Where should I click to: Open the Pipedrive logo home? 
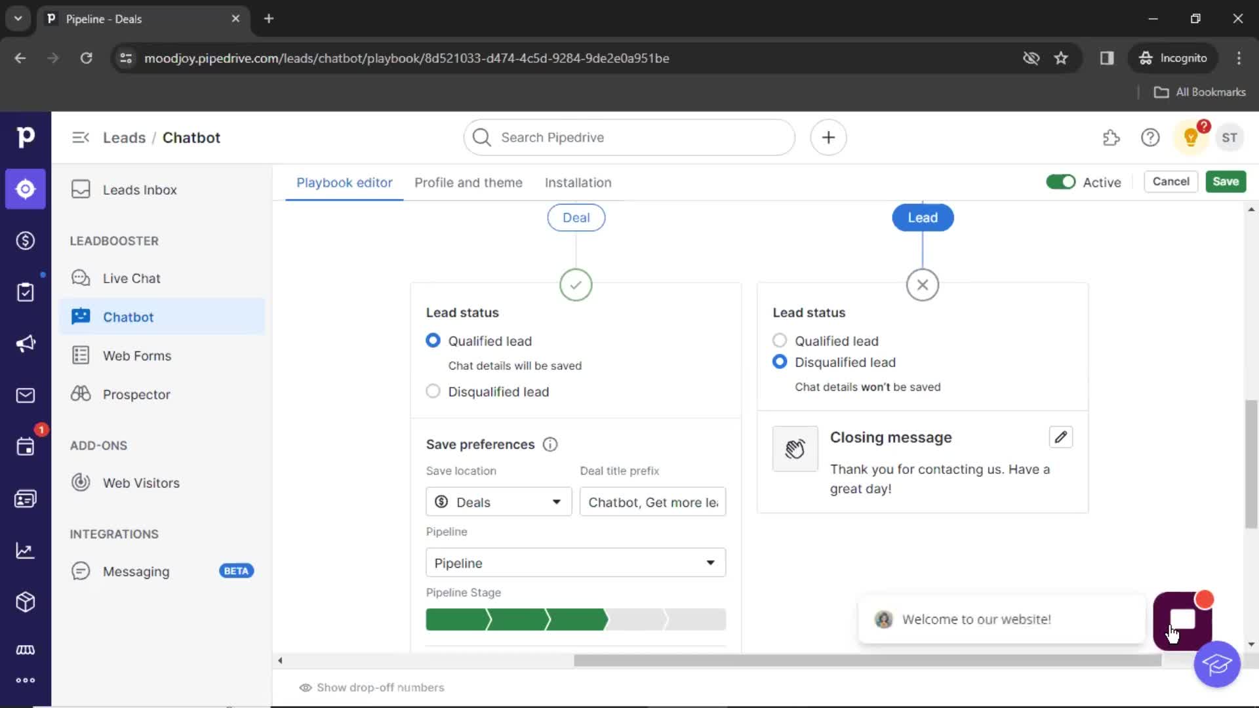point(25,137)
